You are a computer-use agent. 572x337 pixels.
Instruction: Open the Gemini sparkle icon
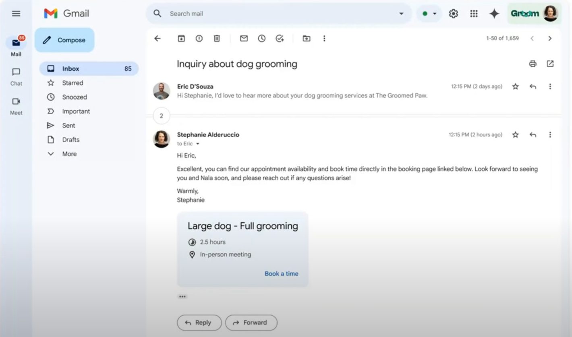pyautogui.click(x=494, y=14)
